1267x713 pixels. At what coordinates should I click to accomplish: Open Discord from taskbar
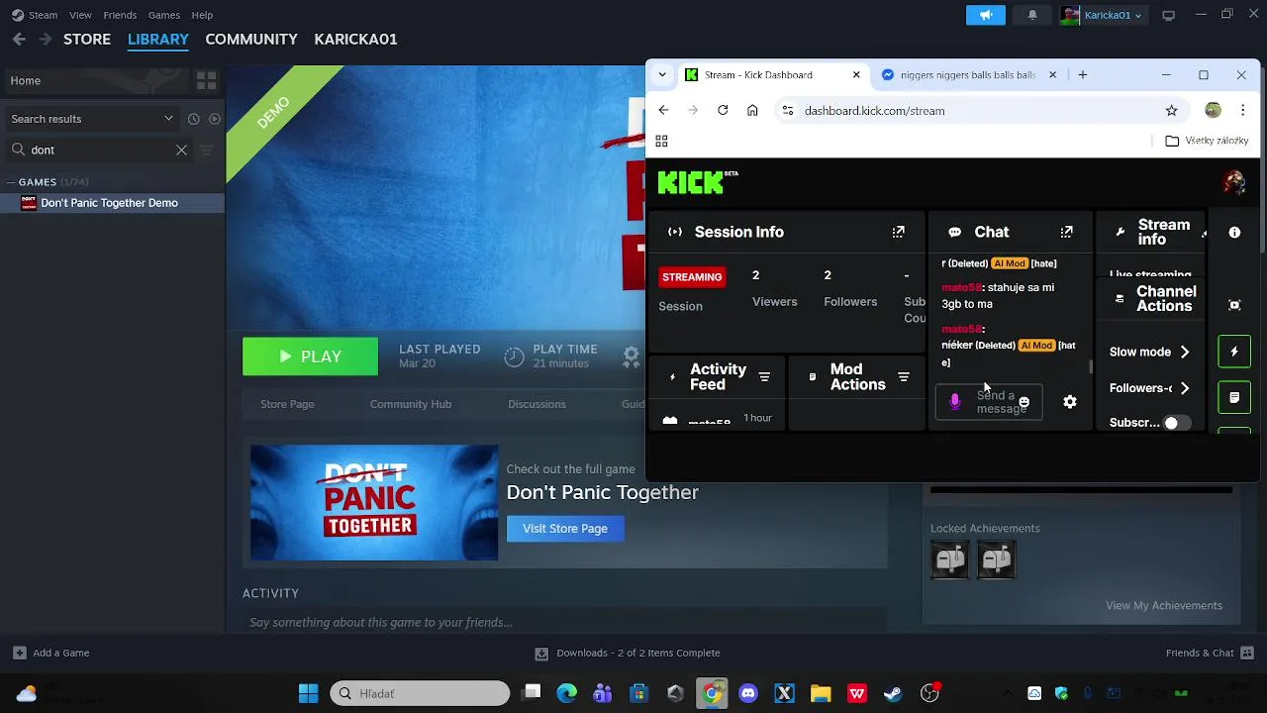(x=748, y=693)
